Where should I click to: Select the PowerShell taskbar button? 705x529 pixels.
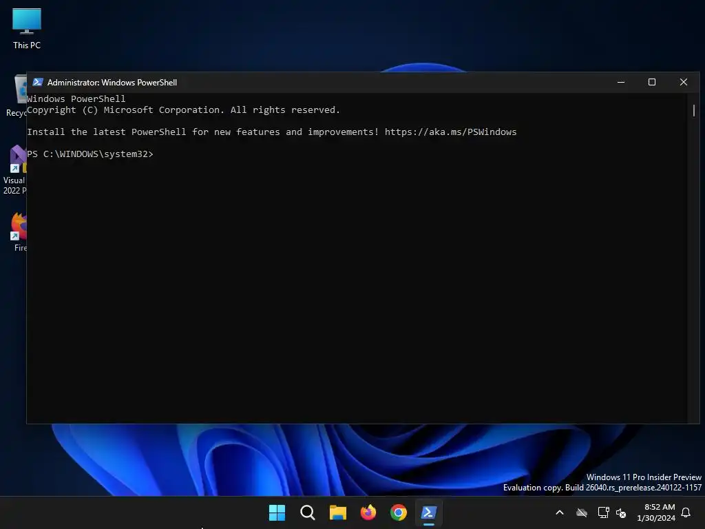click(428, 512)
